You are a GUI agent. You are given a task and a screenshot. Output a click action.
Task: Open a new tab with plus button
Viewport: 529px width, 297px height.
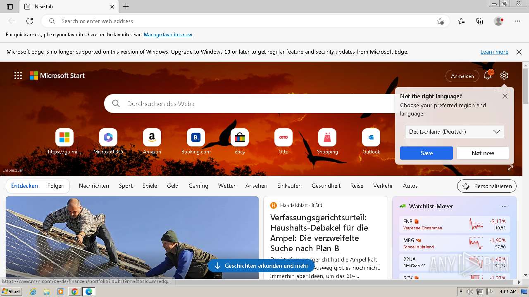(x=126, y=7)
